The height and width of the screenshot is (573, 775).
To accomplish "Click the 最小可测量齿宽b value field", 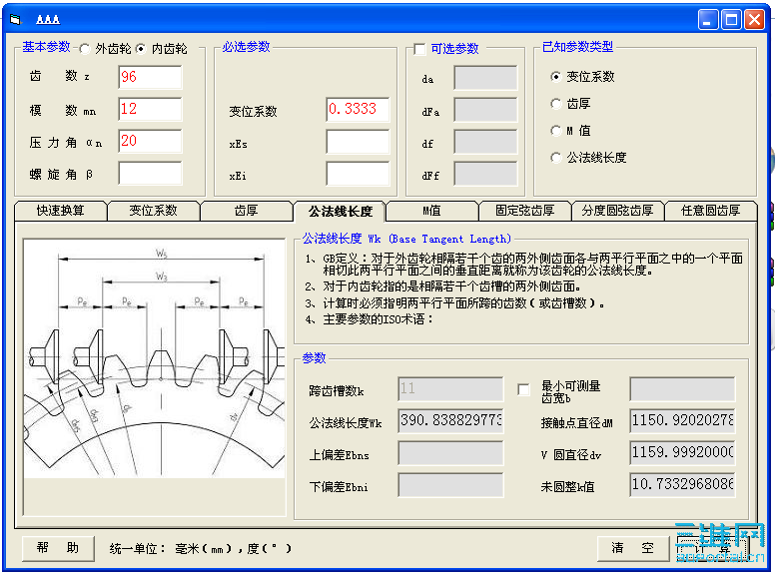I will tap(682, 389).
